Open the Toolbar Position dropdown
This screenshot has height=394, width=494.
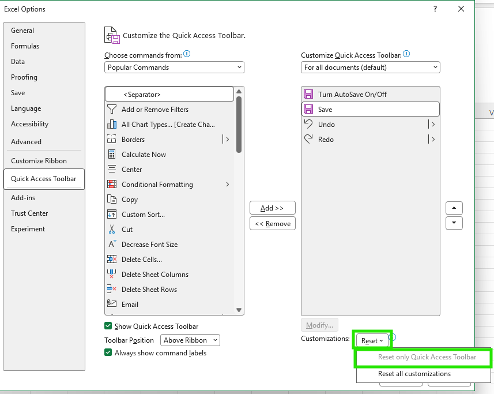pos(190,340)
